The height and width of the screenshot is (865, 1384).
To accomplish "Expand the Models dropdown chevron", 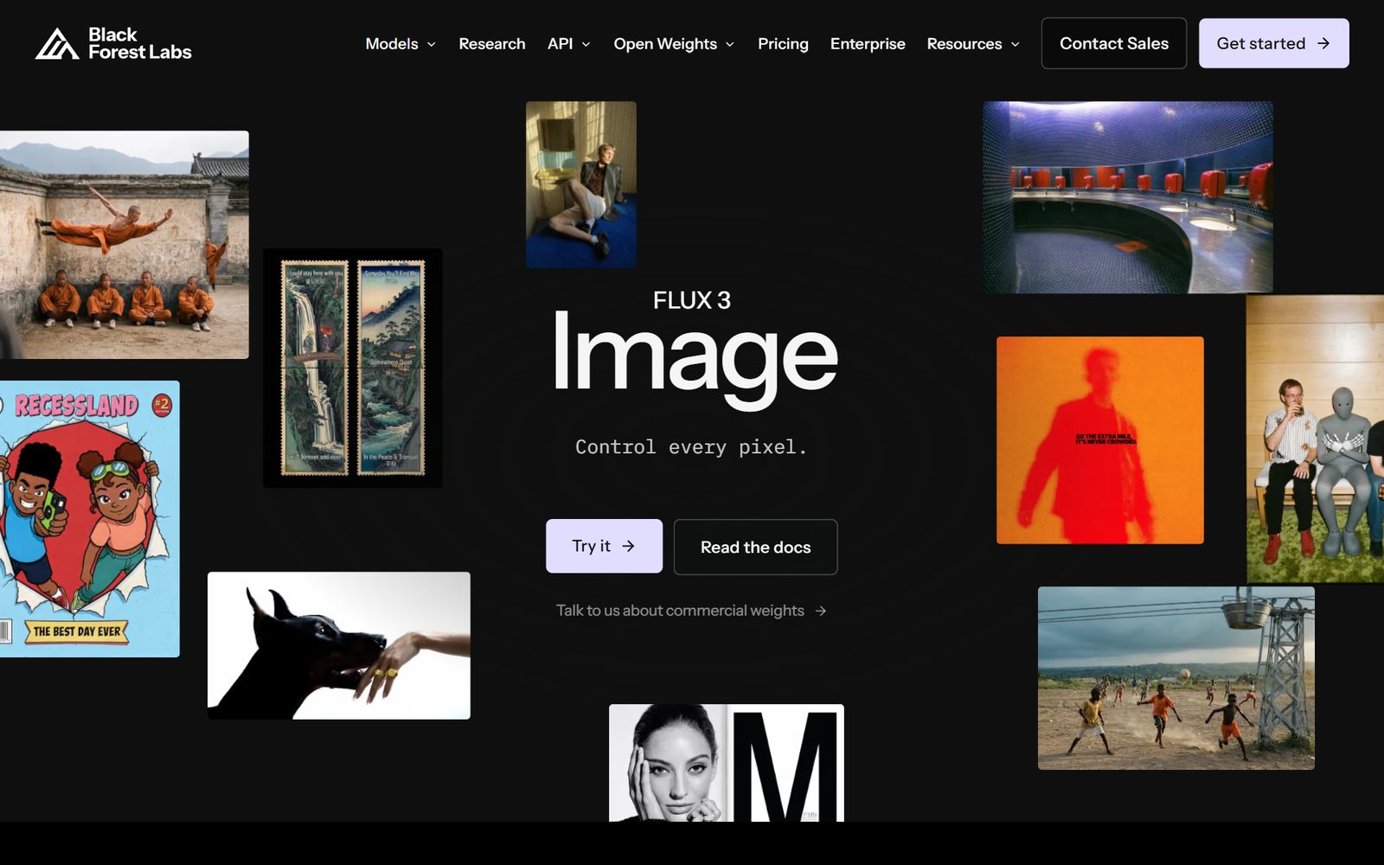I will click(x=432, y=44).
